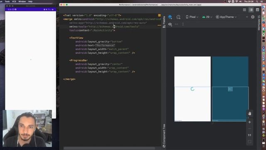Click the layout_gravity "center" value

coord(116,64)
